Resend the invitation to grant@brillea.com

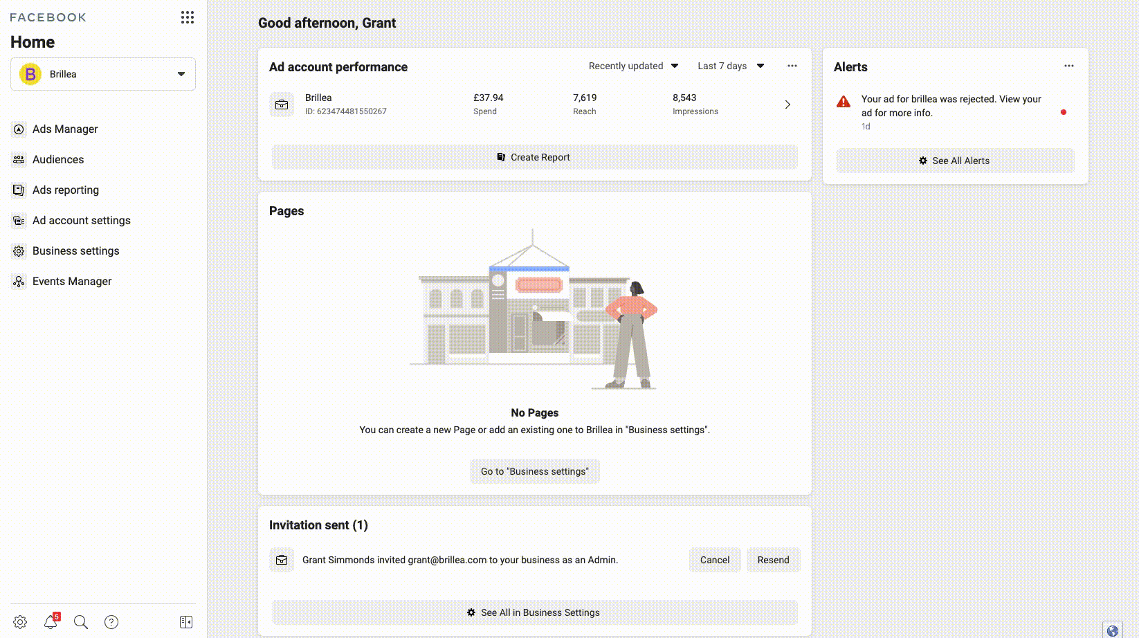[x=773, y=560]
